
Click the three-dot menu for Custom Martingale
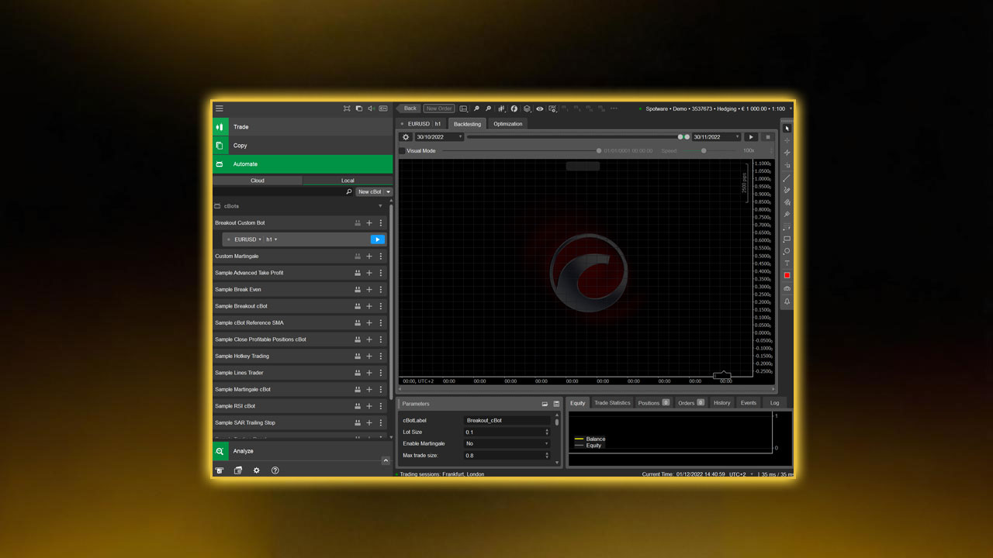(x=381, y=257)
